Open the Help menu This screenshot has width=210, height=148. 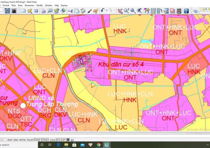[x=57, y=5]
